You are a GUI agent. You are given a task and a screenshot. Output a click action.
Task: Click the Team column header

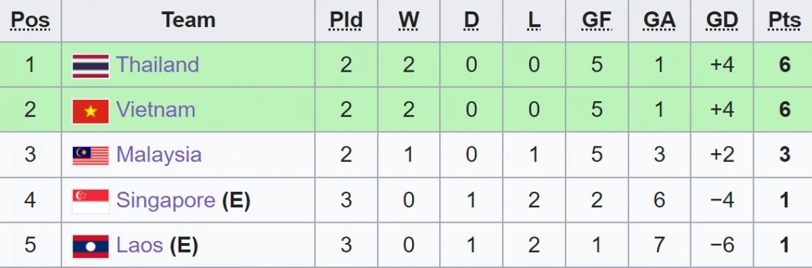pos(188,20)
